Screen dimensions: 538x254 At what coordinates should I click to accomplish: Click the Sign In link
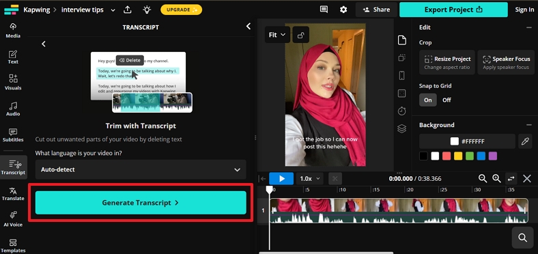pos(524,10)
